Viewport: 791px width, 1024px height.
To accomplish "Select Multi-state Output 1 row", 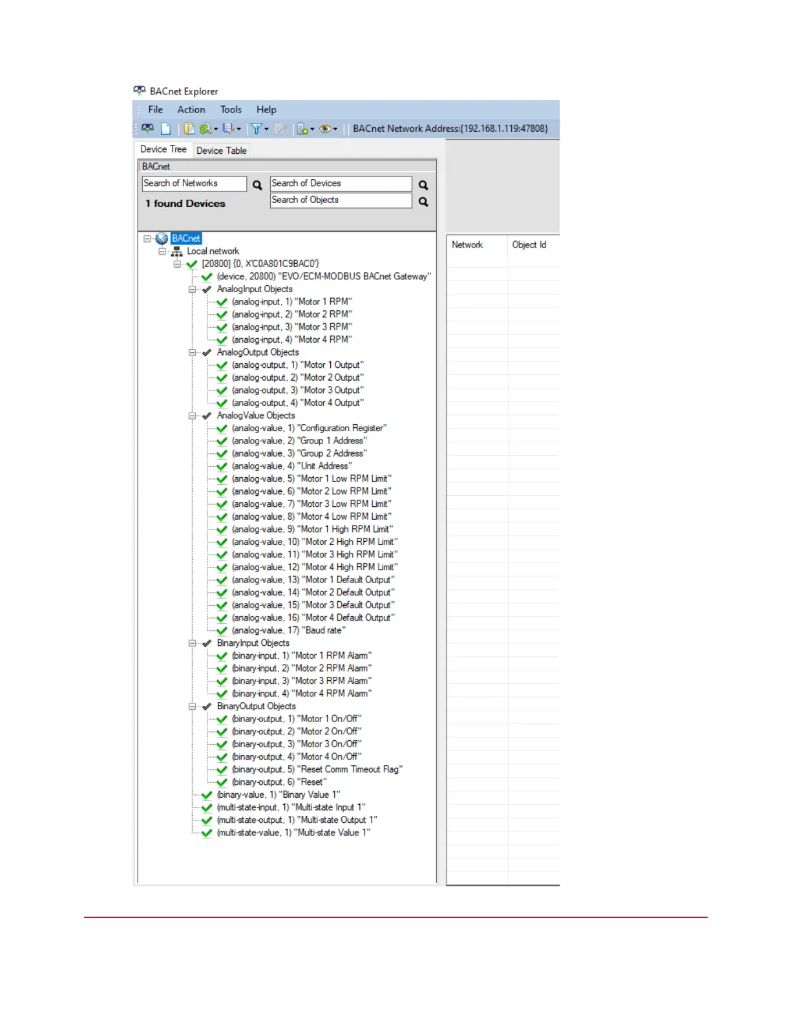I will click(x=297, y=820).
